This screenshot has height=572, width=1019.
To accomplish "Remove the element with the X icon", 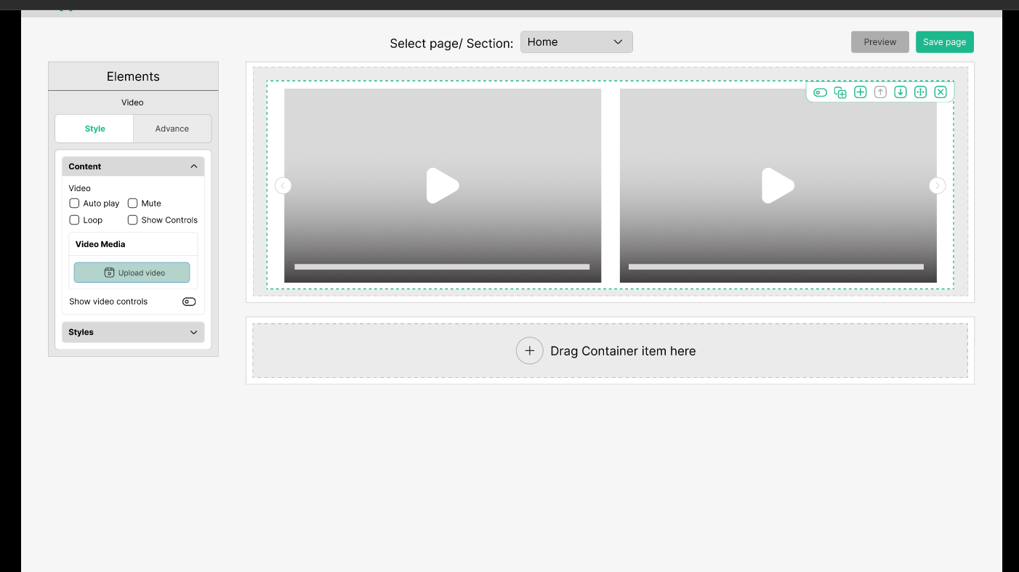I will click(941, 92).
